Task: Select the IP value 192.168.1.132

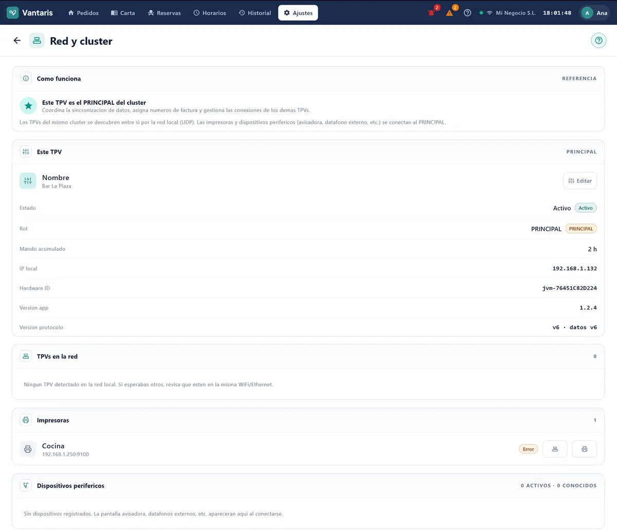Action: tap(575, 268)
